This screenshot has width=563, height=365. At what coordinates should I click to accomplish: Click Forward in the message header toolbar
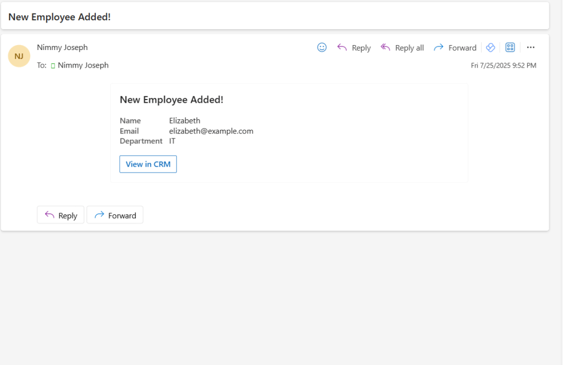tap(455, 48)
